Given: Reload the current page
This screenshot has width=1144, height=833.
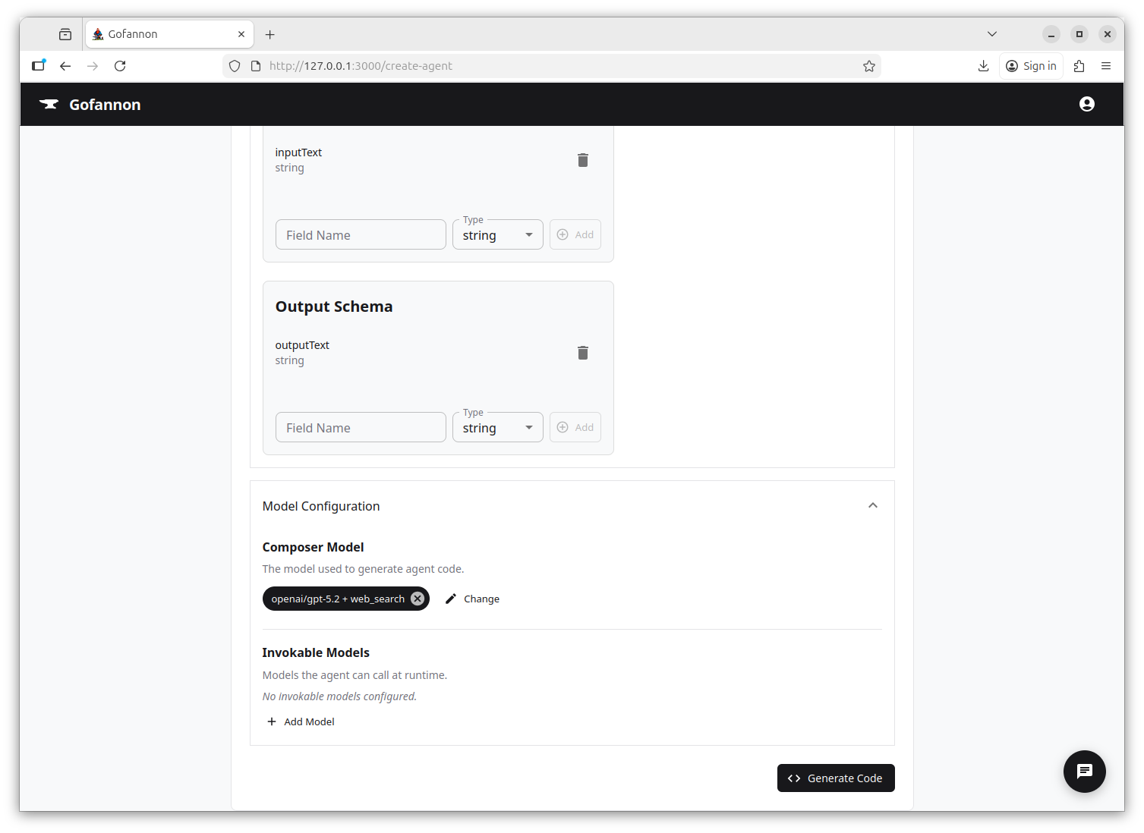Looking at the screenshot, I should click(x=120, y=66).
